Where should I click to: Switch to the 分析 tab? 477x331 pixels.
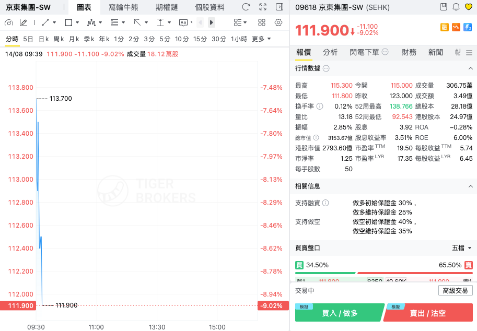pos(330,52)
